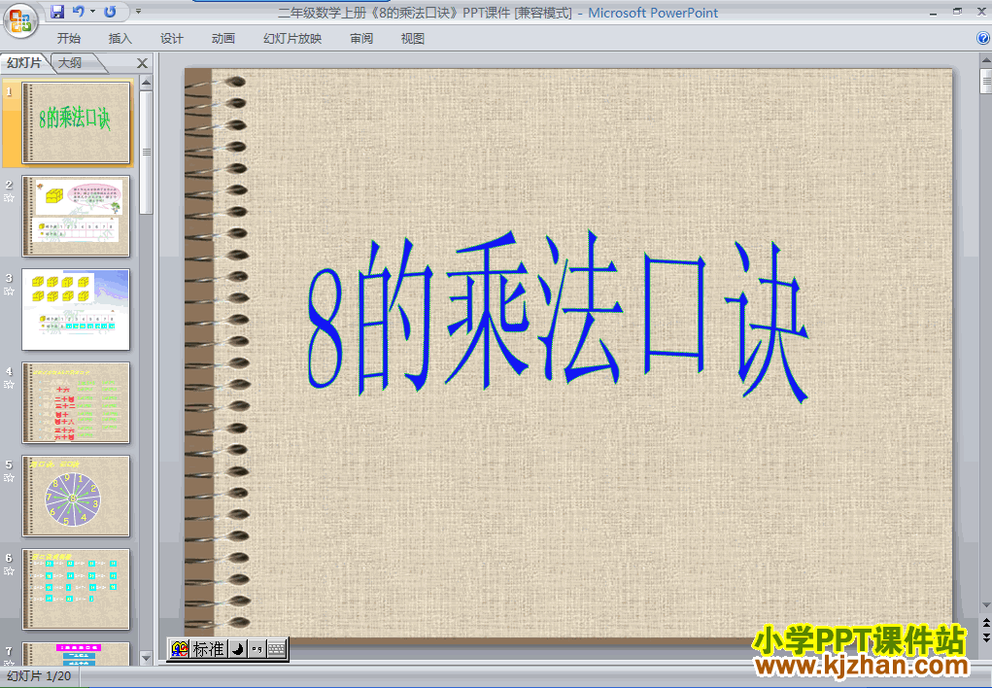Select slide 7 thumbnail

76,654
